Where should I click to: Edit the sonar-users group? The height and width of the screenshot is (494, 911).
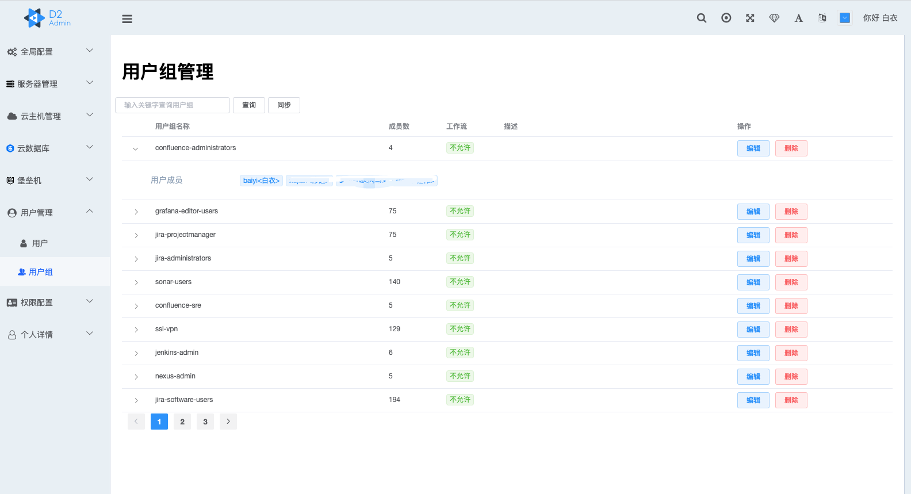[753, 282]
